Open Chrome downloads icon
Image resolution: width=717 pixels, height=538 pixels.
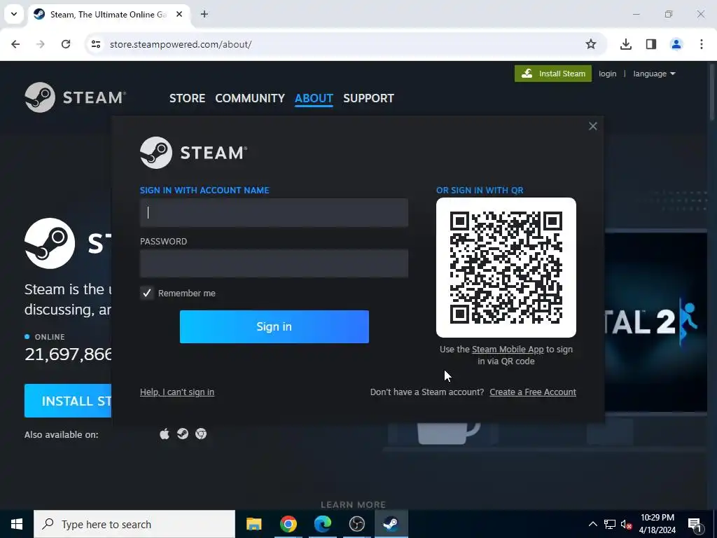[625, 44]
